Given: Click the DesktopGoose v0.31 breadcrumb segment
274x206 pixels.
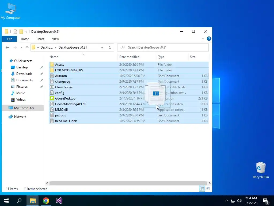Looking at the screenshot, I should click(73, 47).
